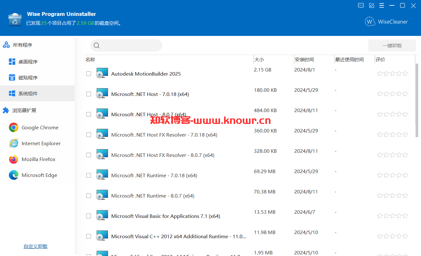This screenshot has height=256, width=421.
Task: Click the Internet Explorer icon
Action: pyautogui.click(x=13, y=144)
